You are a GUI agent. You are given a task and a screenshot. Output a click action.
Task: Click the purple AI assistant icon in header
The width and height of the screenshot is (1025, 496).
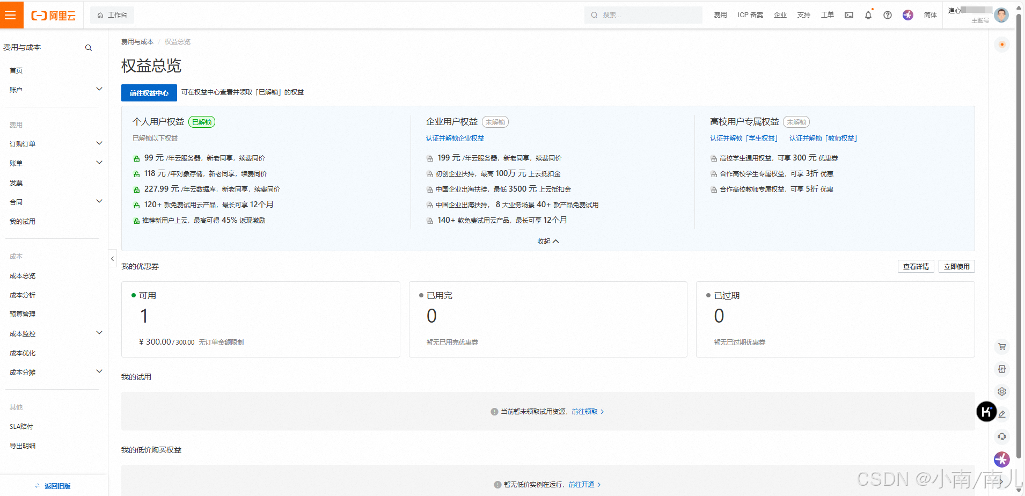[x=908, y=15]
